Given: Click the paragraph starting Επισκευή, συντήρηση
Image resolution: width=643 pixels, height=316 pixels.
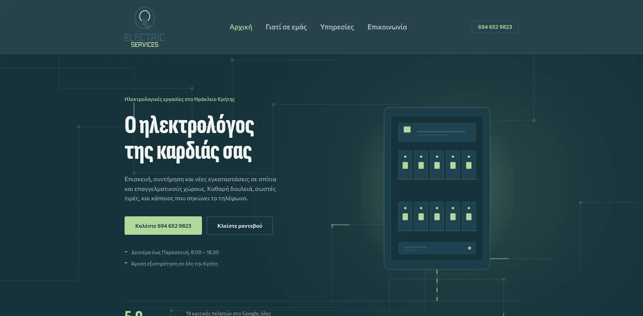Looking at the screenshot, I should pos(200,189).
